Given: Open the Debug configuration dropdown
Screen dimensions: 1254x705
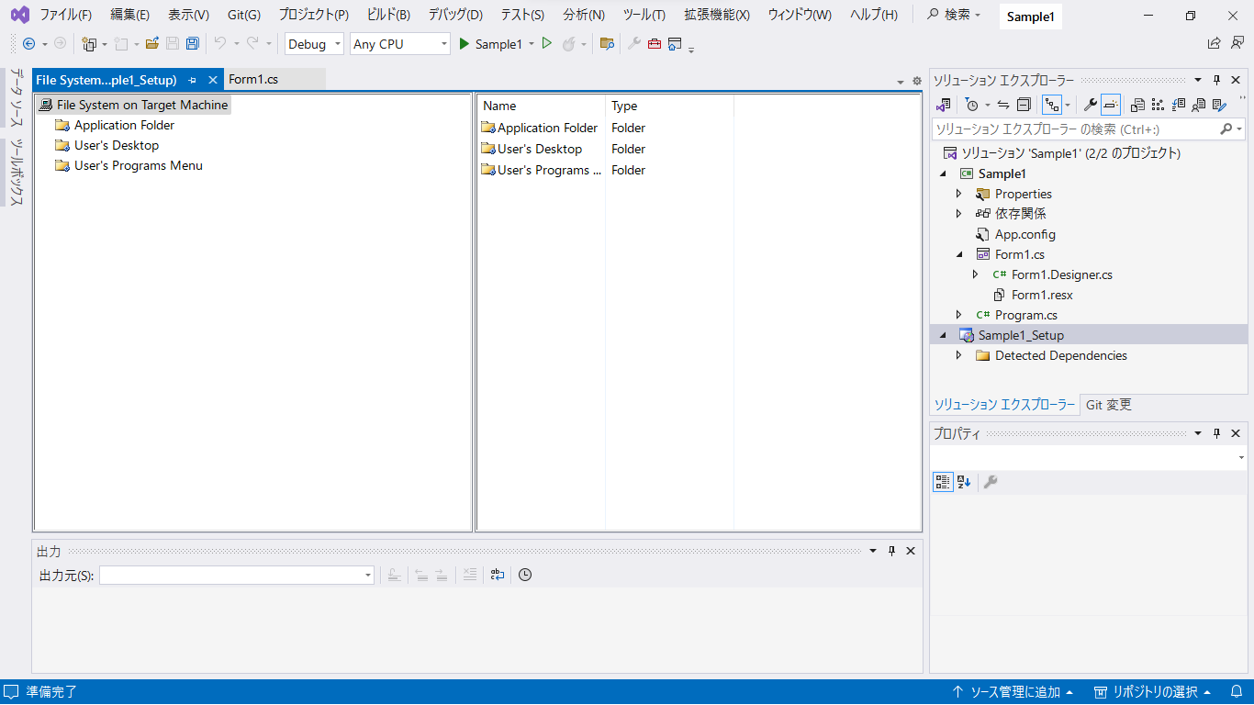Looking at the screenshot, I should click(314, 44).
